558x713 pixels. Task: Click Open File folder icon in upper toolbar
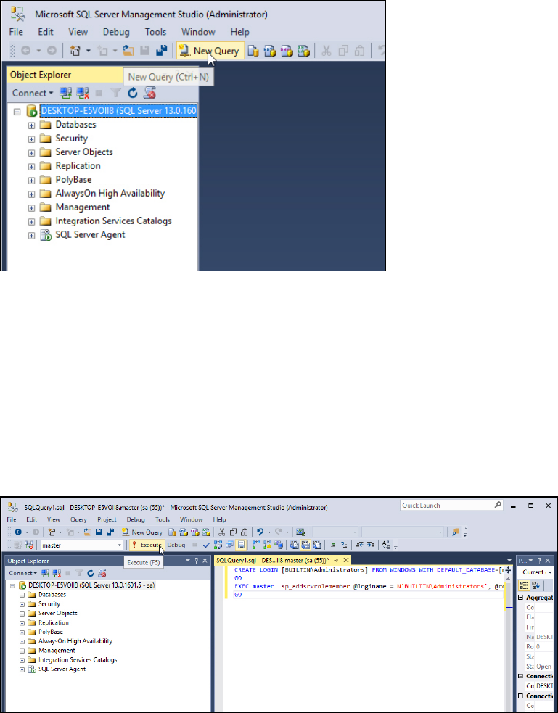[x=128, y=51]
